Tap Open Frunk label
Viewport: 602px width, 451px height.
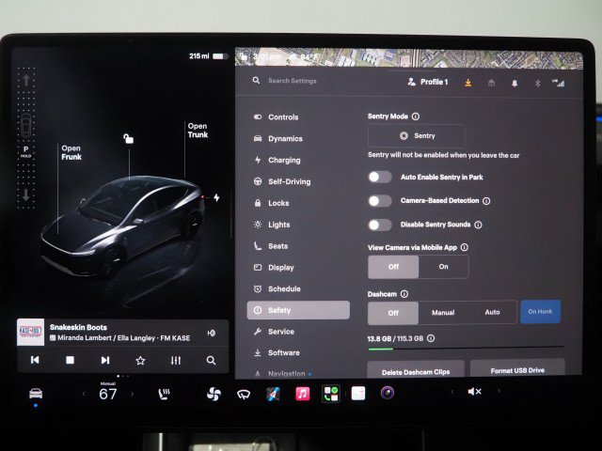(71, 152)
